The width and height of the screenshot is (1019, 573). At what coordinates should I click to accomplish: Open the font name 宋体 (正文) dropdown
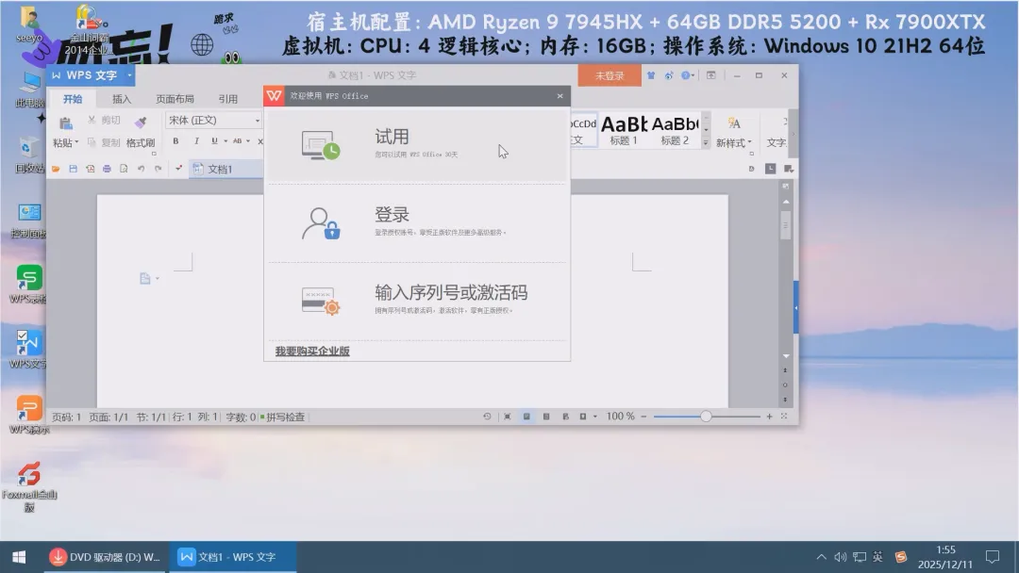click(258, 120)
